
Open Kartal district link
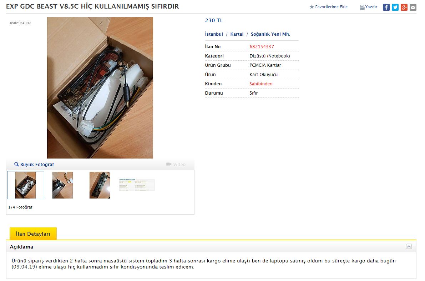tap(237, 34)
